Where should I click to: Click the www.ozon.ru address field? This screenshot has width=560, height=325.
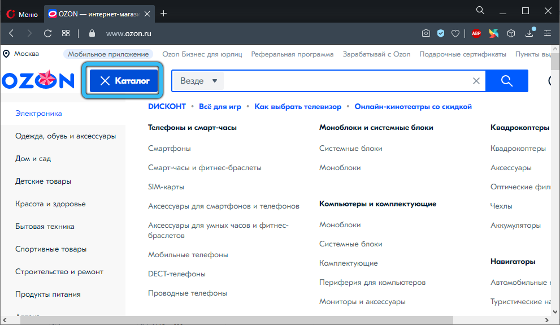click(129, 33)
